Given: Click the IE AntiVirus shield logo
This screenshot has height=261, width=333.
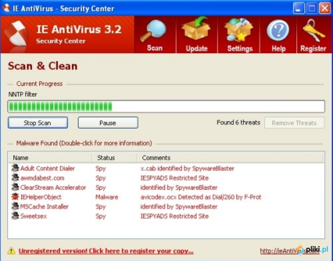Looking at the screenshot, I should click(x=16, y=34).
